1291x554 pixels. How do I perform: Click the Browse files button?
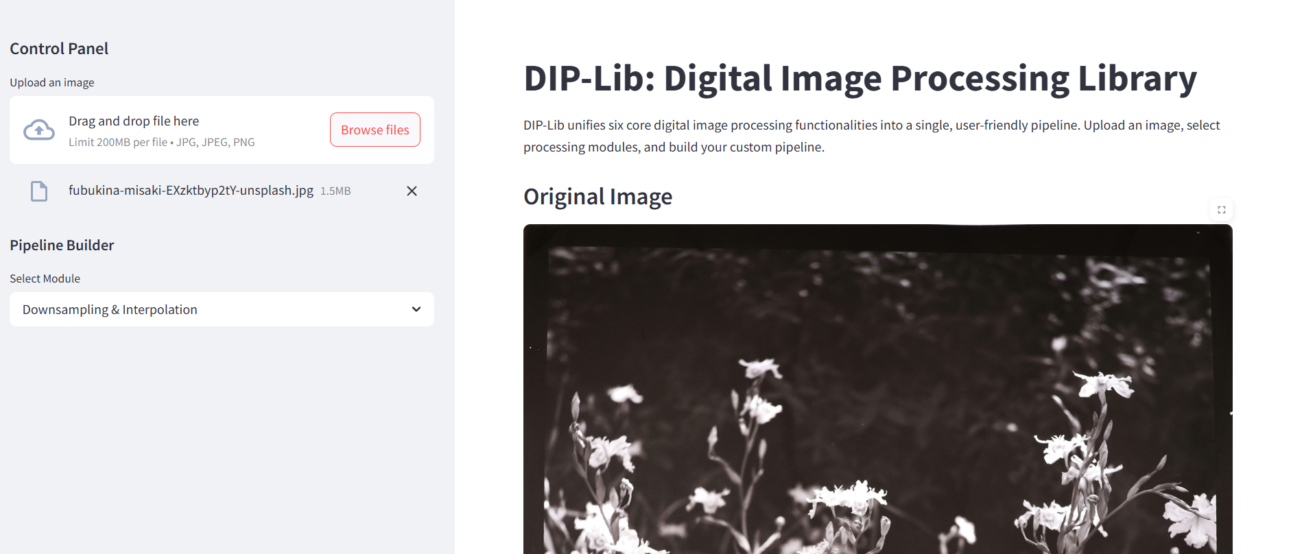click(375, 130)
